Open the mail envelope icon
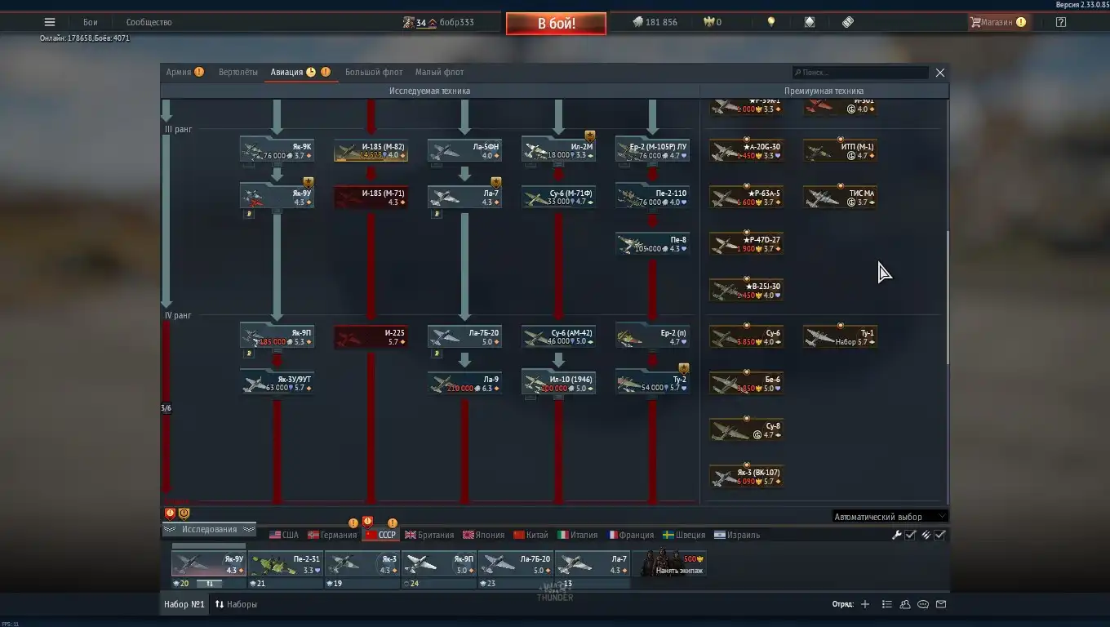 [x=941, y=605]
